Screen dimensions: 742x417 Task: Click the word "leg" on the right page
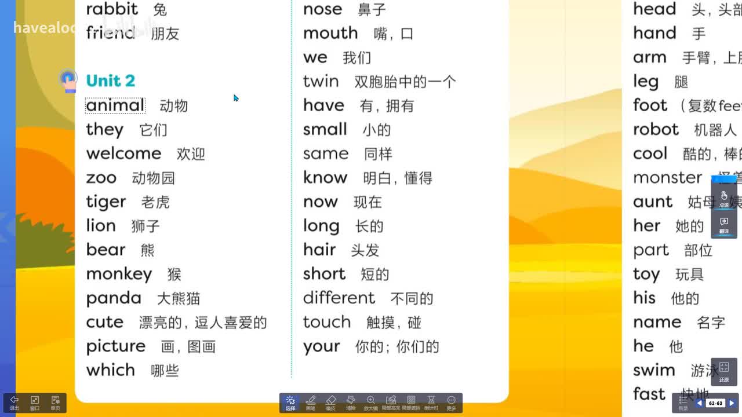coord(646,82)
